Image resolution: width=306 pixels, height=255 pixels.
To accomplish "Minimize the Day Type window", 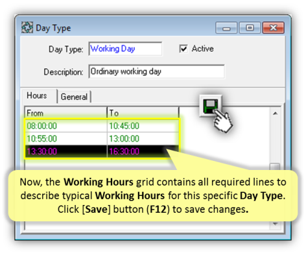I will [x=226, y=28].
